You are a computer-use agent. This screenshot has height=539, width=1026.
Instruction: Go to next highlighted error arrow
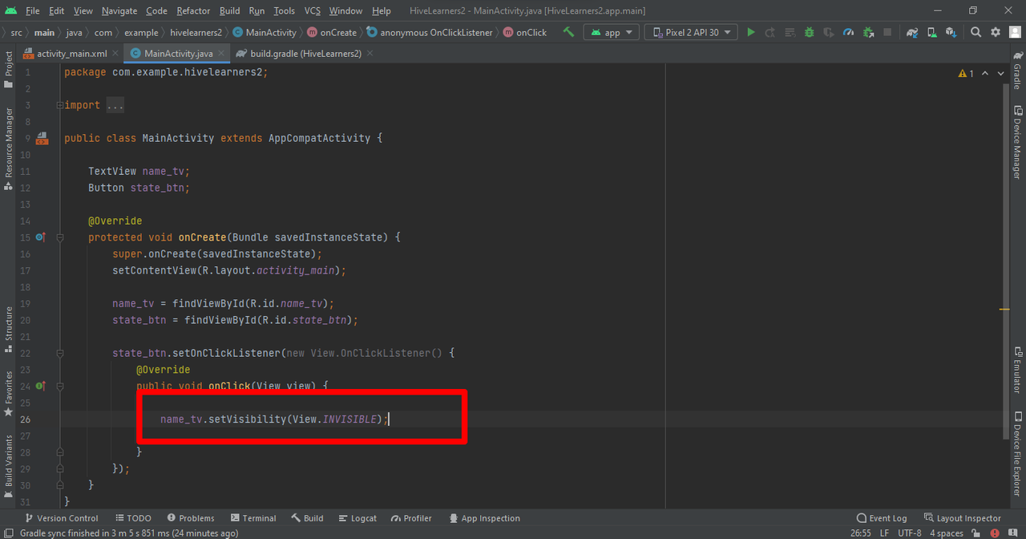click(x=1000, y=73)
